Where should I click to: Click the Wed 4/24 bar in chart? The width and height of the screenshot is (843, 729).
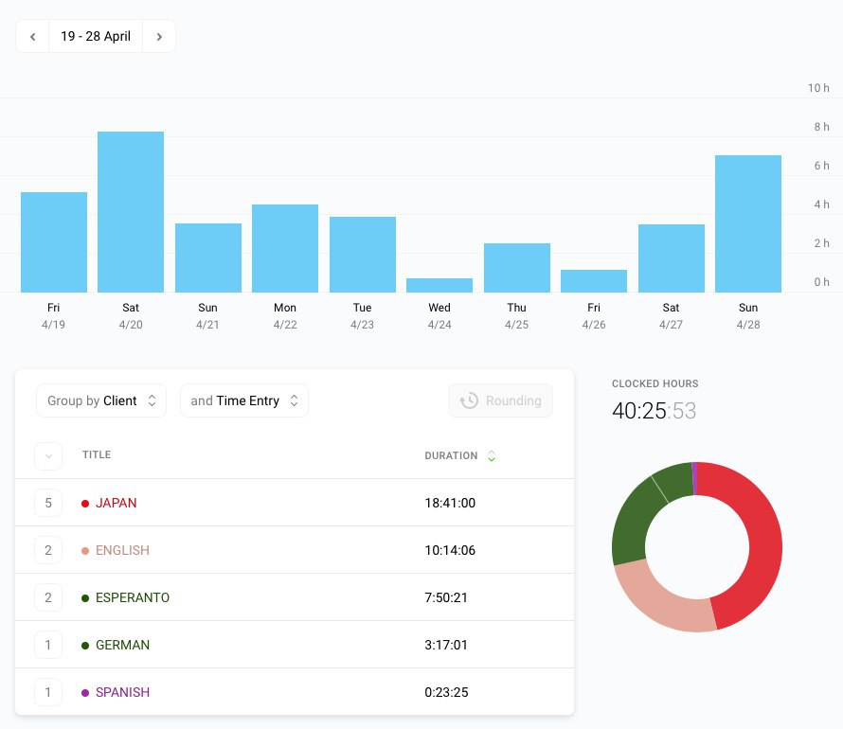pyautogui.click(x=439, y=285)
